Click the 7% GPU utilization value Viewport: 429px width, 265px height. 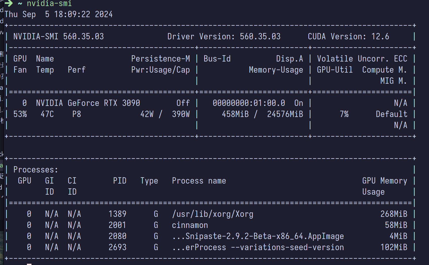click(x=344, y=114)
